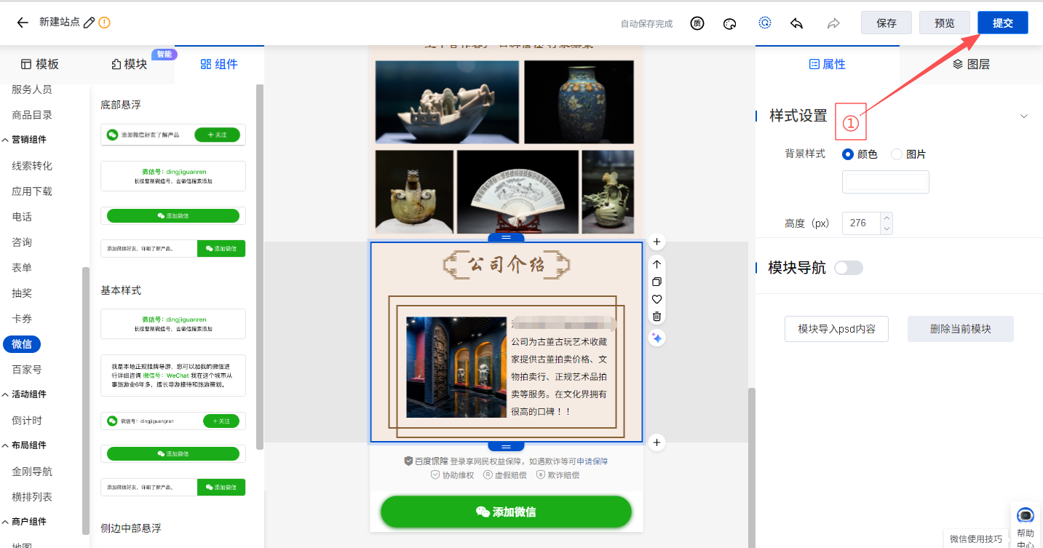The width and height of the screenshot is (1043, 548).
Task: Switch to the 模板 tab
Action: tap(39, 64)
